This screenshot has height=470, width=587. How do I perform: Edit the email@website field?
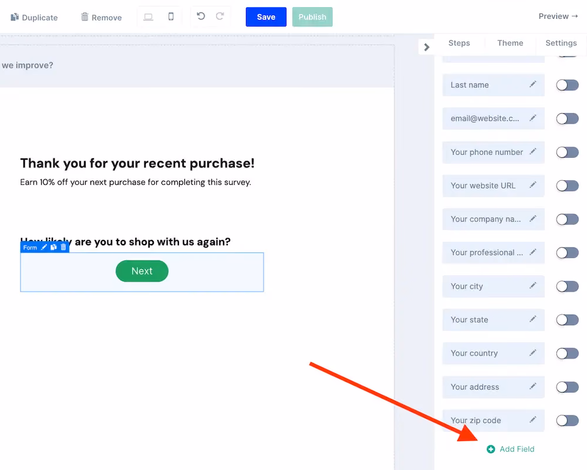click(533, 119)
